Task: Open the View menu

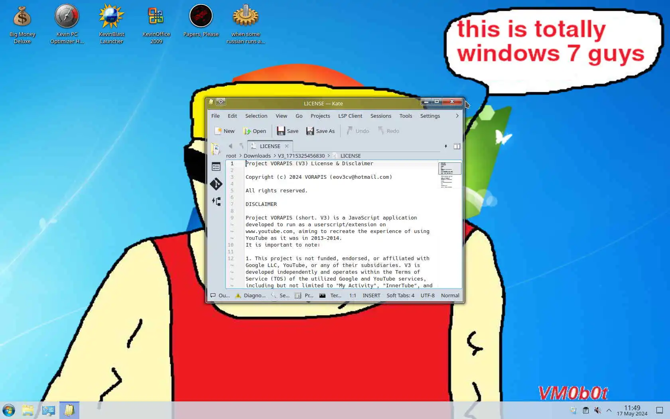Action: click(x=281, y=116)
